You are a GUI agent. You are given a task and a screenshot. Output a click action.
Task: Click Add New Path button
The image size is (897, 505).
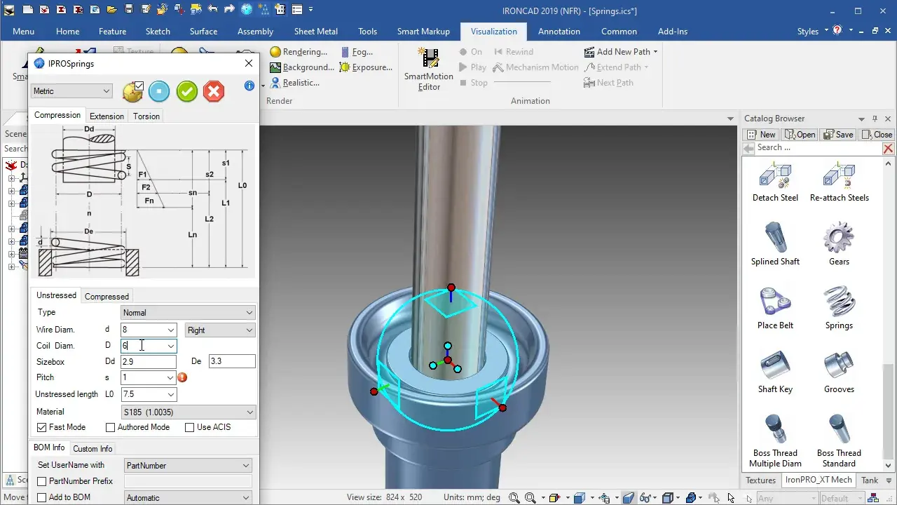[621, 52]
